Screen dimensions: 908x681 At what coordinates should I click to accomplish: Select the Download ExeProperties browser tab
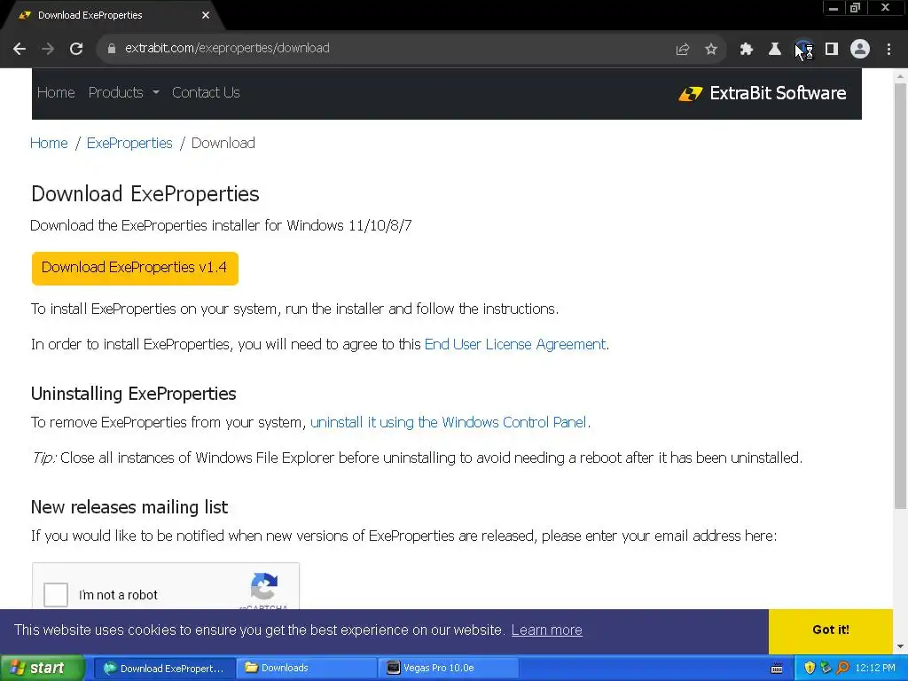tap(110, 16)
